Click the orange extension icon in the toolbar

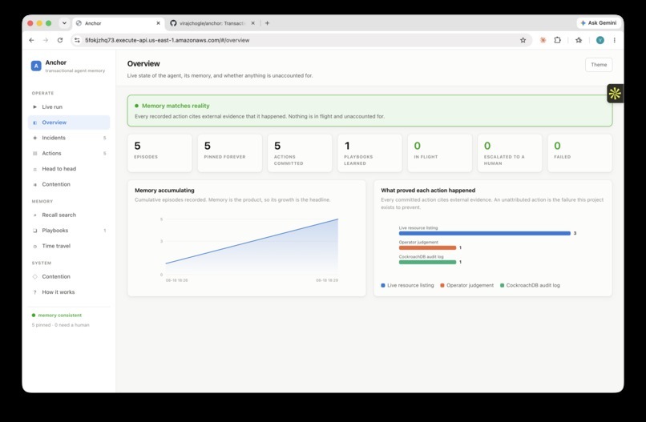[543, 40]
